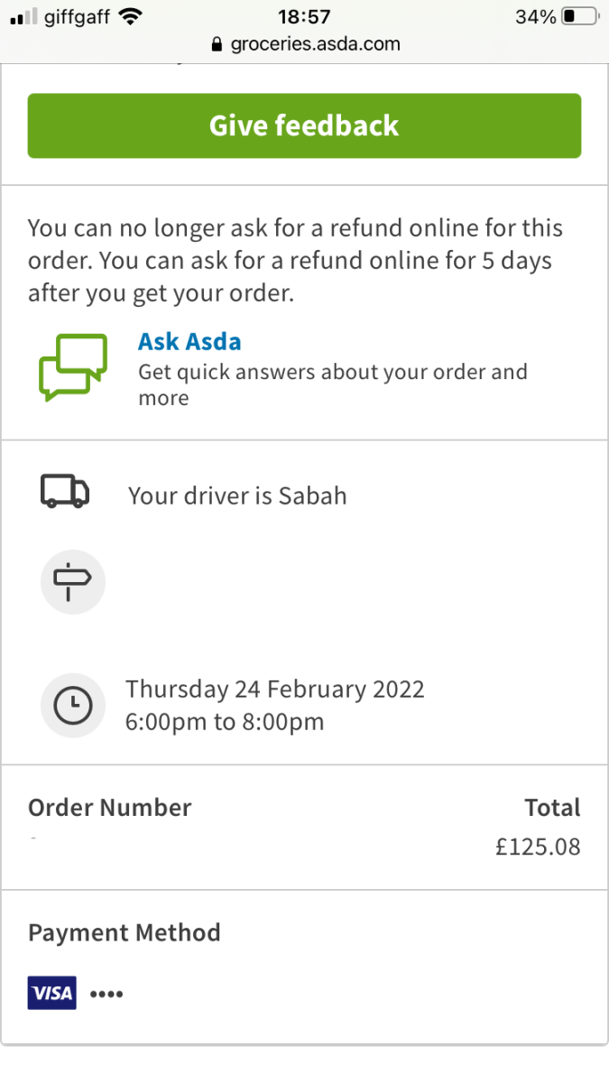Screen dimensions: 609x1083
Task: Tap the cellular signal bars icon
Action: [x=24, y=16]
